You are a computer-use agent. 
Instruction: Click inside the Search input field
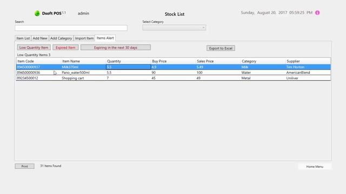click(x=71, y=28)
